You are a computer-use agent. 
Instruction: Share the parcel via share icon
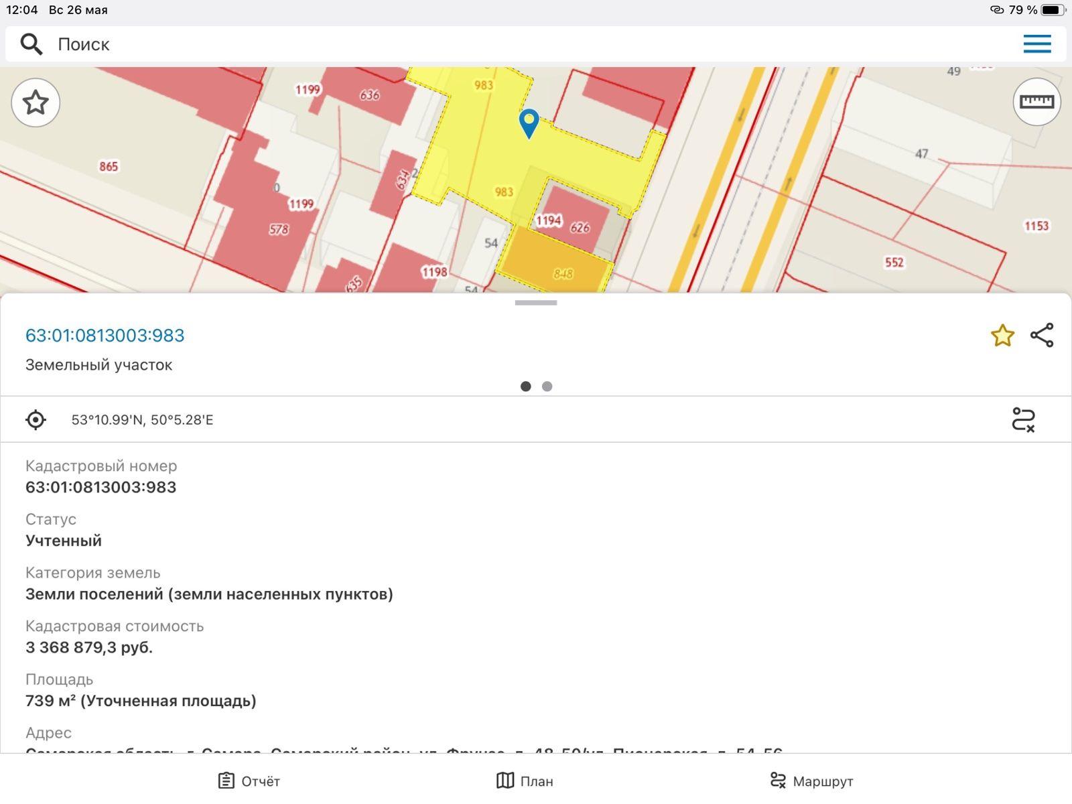[1042, 336]
